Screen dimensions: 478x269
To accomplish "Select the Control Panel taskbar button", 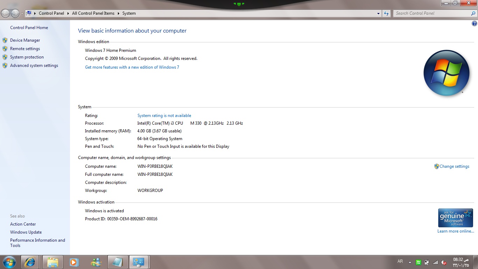I will click(139, 262).
